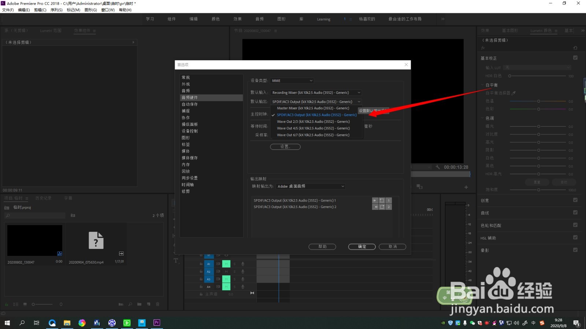Choose Master Mixer from the output list
Viewport: 586px width, 329px height.
tap(313, 108)
